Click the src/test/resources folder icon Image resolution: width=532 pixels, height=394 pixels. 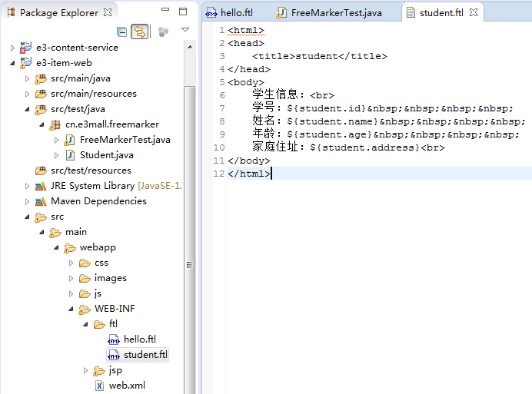pyautogui.click(x=41, y=171)
